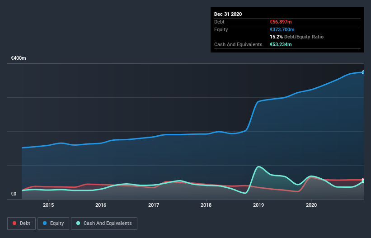Click the Cash endpoint marker on teal line
The width and height of the screenshot is (371, 238).
coord(363,181)
